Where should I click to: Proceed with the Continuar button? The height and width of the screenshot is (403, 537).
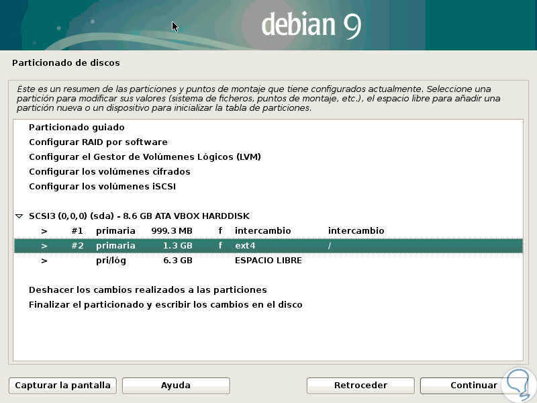click(x=474, y=386)
